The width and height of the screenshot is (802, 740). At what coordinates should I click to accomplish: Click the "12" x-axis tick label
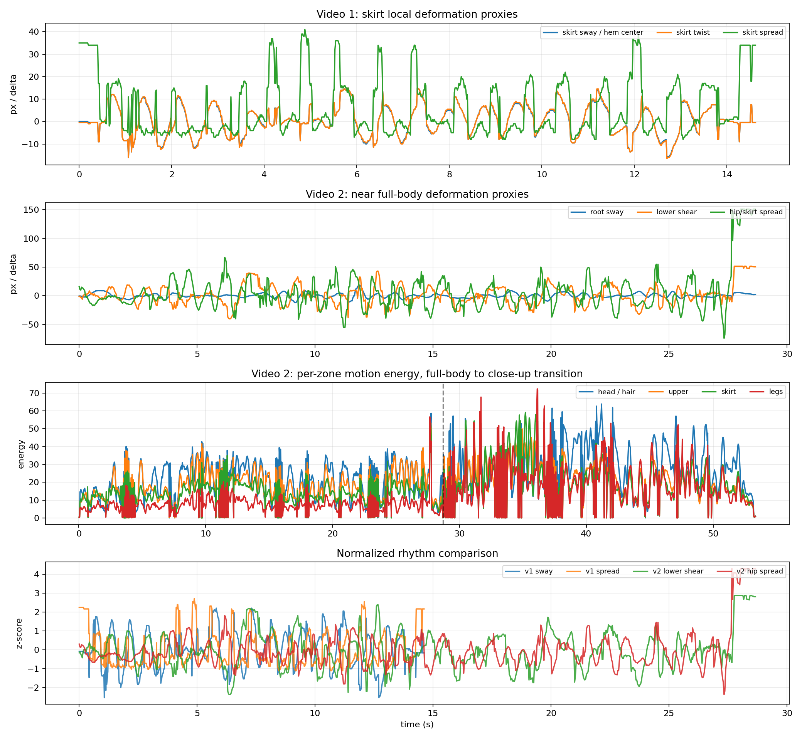[634, 174]
